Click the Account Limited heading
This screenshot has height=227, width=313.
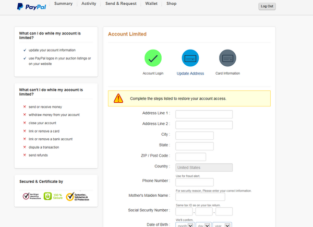point(127,34)
